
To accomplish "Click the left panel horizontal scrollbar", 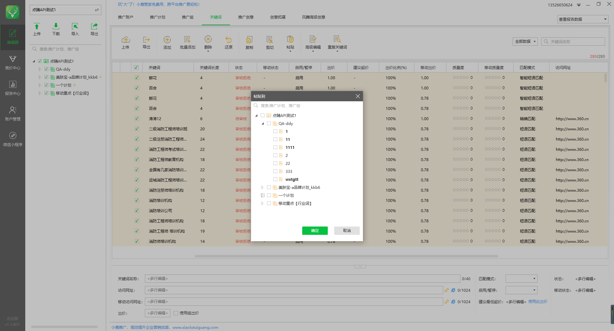I will (64, 327).
